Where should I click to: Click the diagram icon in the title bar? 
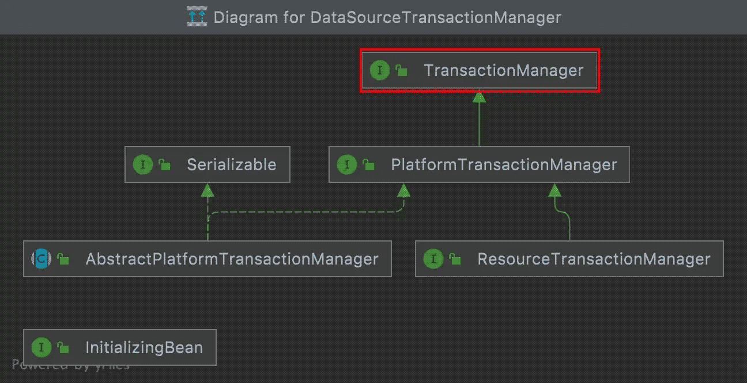point(197,17)
